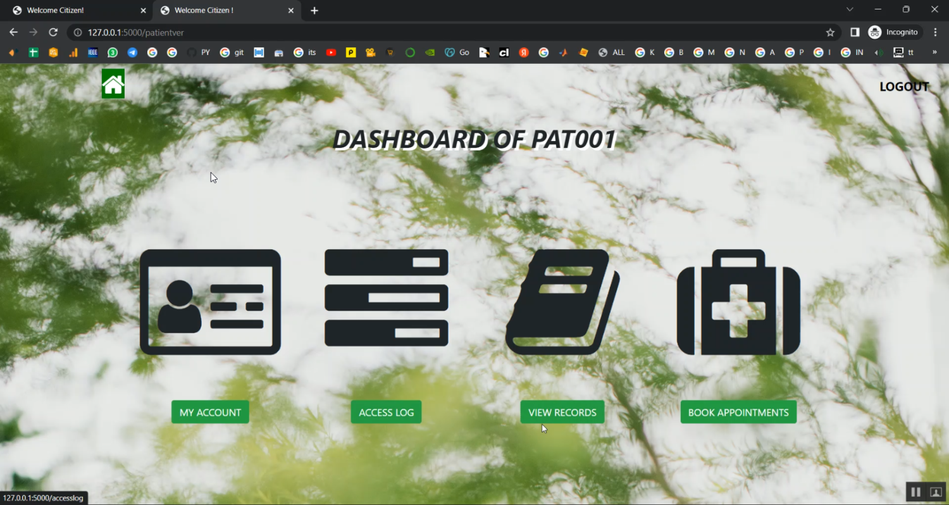Open the Telegram bookmark
Screen dimensions: 949x505
132,53
